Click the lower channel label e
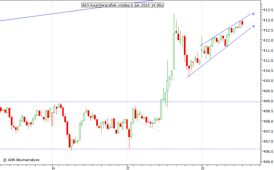This screenshot has height=170, width=274. click(x=253, y=26)
